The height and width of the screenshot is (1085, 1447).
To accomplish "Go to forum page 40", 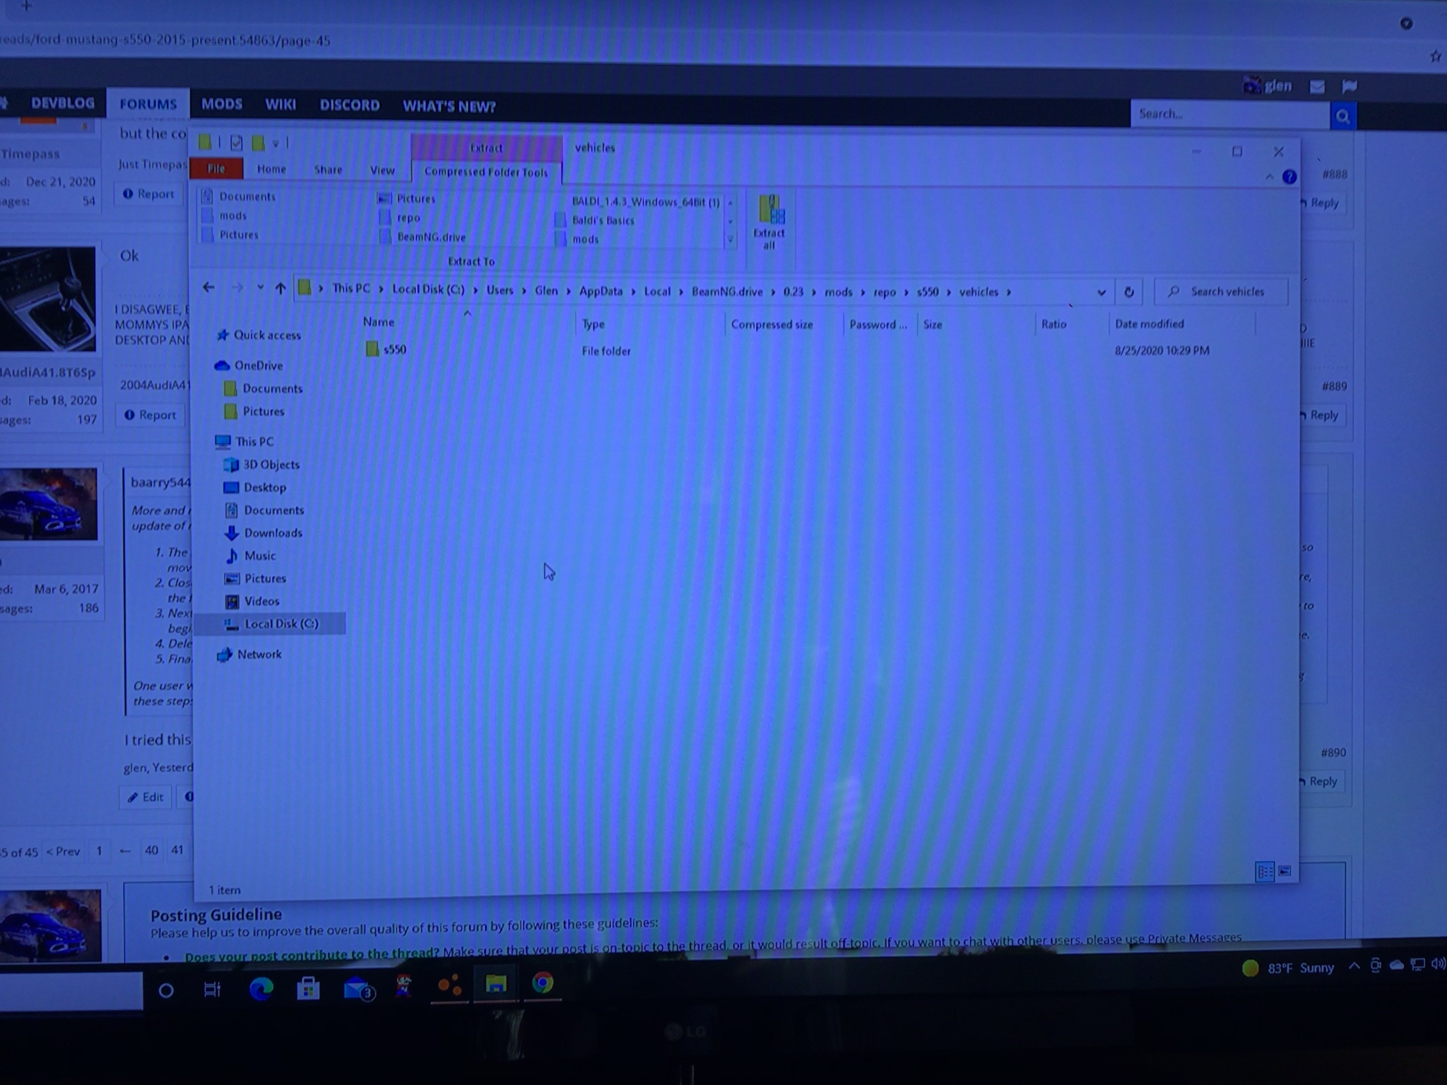I will (151, 850).
